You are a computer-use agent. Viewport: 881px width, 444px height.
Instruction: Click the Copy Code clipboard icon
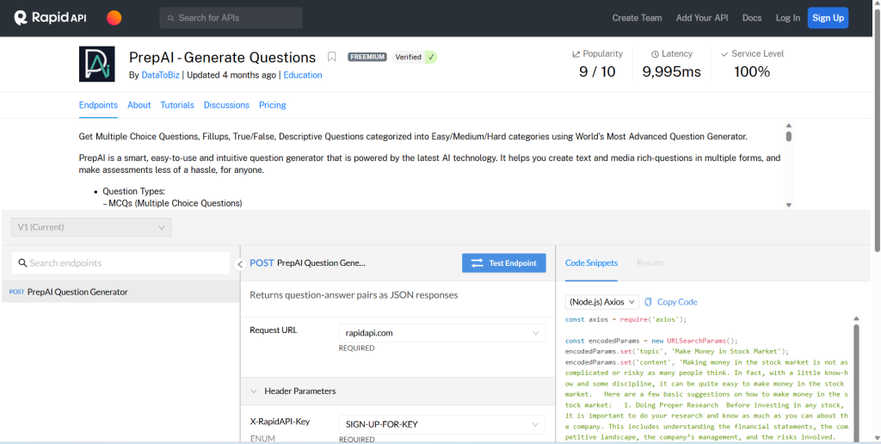tap(649, 302)
